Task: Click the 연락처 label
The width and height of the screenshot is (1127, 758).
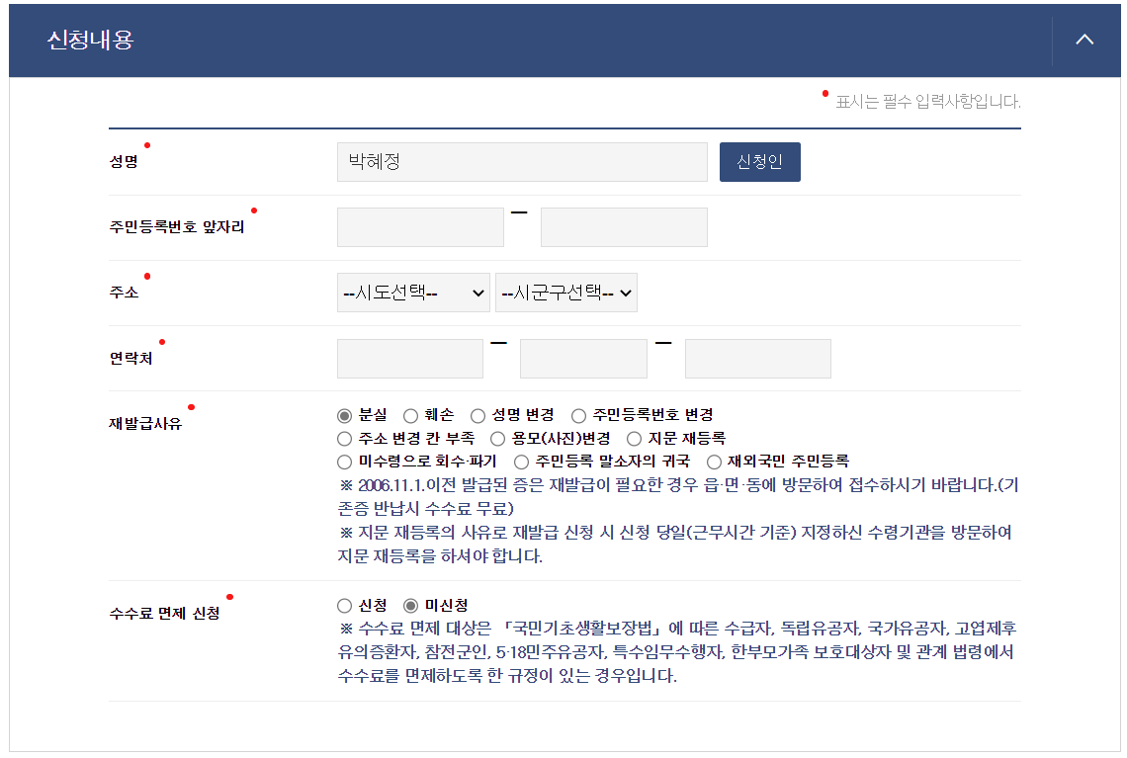Action: tap(130, 358)
